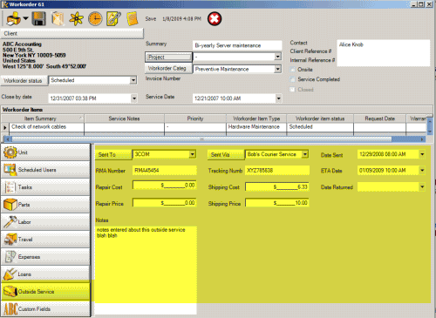Click the Repair Cost field
The width and height of the screenshot is (436, 318).
(x=165, y=186)
